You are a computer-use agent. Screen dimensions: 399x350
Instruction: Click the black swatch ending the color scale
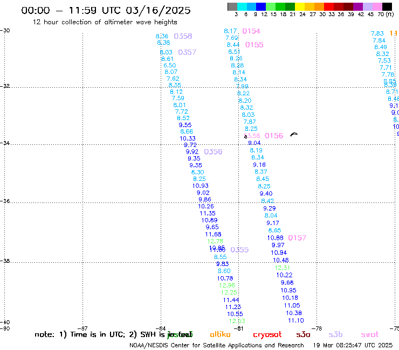click(x=387, y=6)
